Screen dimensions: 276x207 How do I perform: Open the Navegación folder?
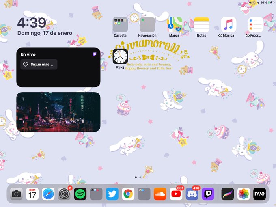pyautogui.click(x=147, y=25)
